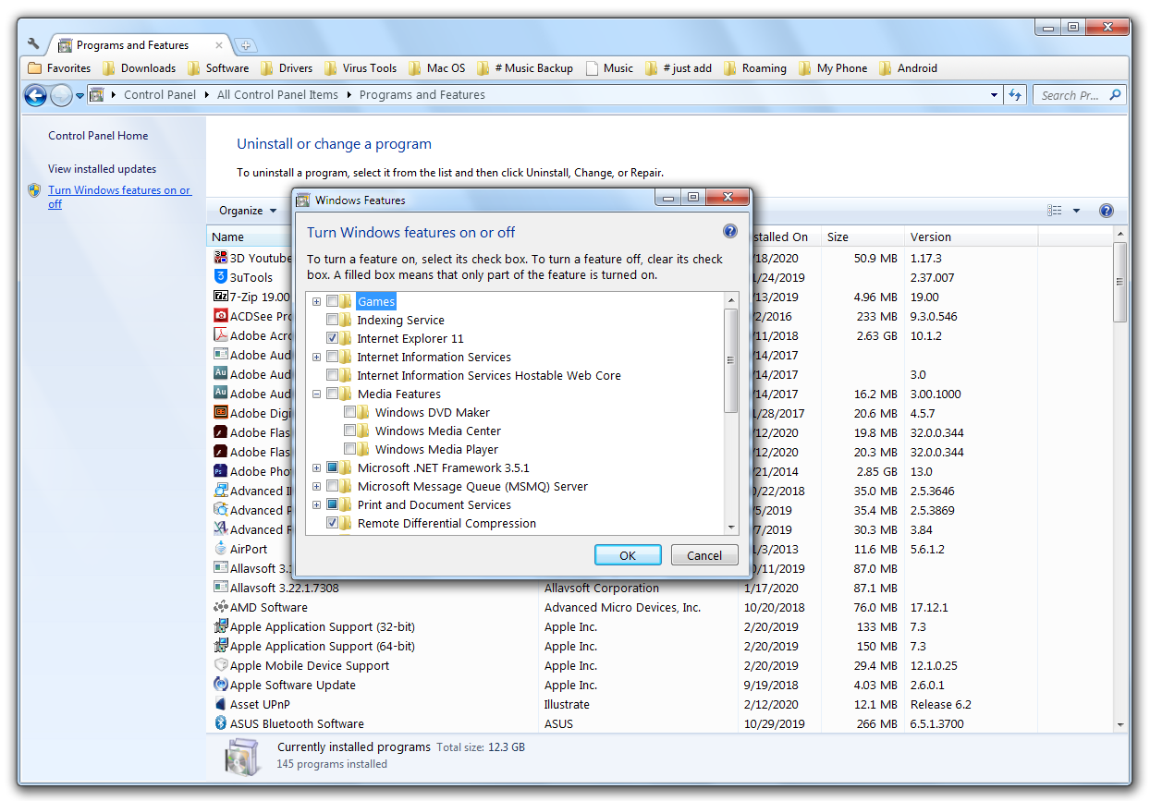Click the Apple Software Update icon
The width and height of the screenshot is (1150, 801).
[x=221, y=685]
